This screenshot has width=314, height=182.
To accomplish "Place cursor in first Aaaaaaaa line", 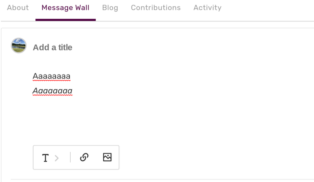I will [52, 76].
